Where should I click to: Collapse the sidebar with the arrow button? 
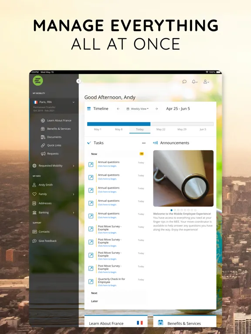pos(79,81)
